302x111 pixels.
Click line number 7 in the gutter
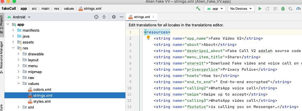tap(130, 69)
